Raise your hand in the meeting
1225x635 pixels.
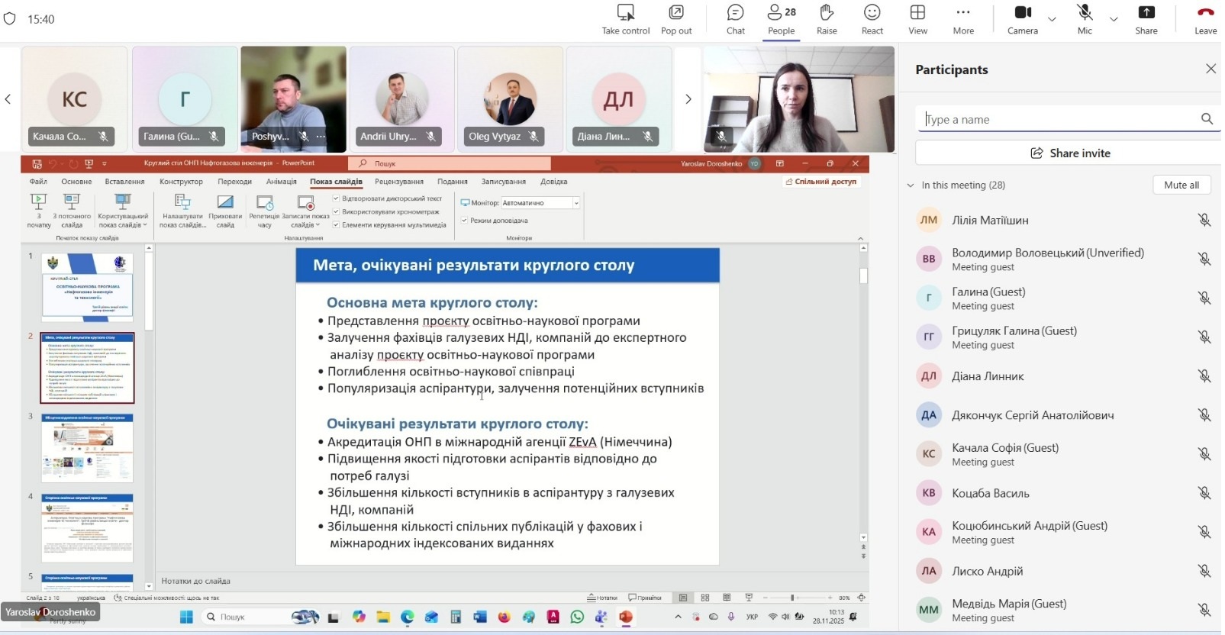827,19
